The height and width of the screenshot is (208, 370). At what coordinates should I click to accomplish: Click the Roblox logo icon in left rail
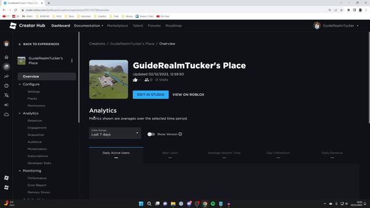[6, 178]
